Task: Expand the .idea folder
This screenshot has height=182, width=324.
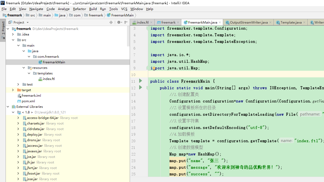Action: (x=13, y=34)
